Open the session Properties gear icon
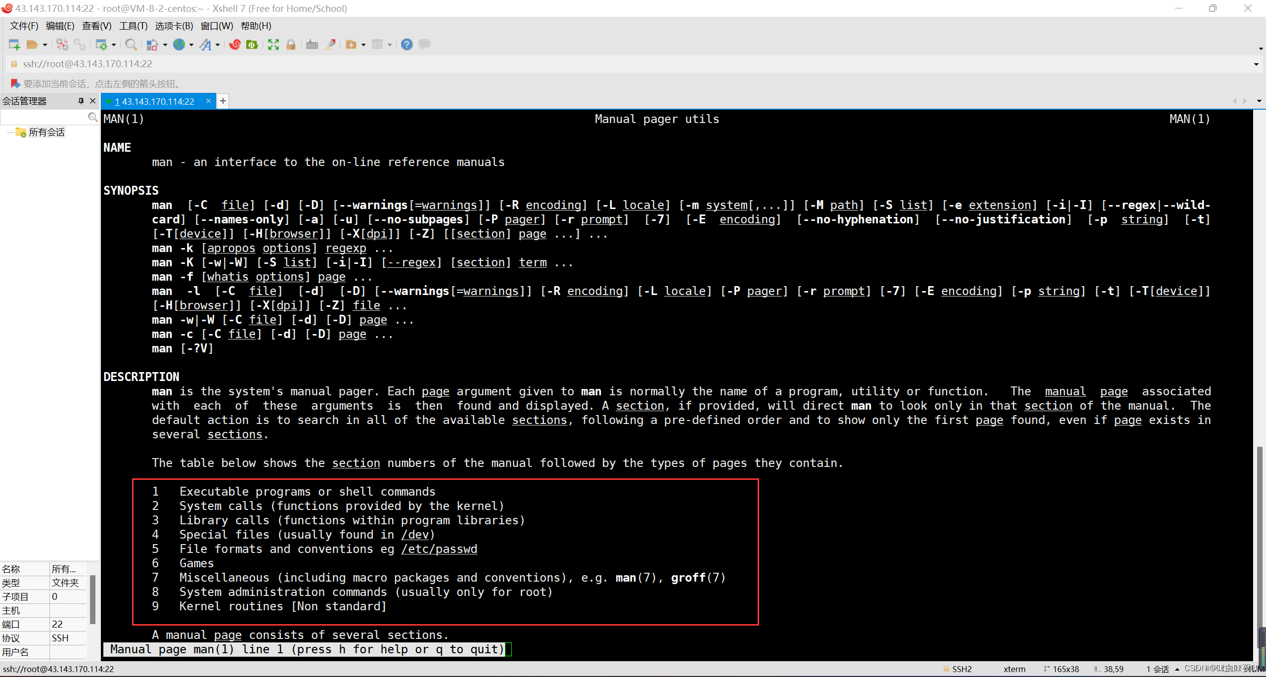 tap(101, 45)
